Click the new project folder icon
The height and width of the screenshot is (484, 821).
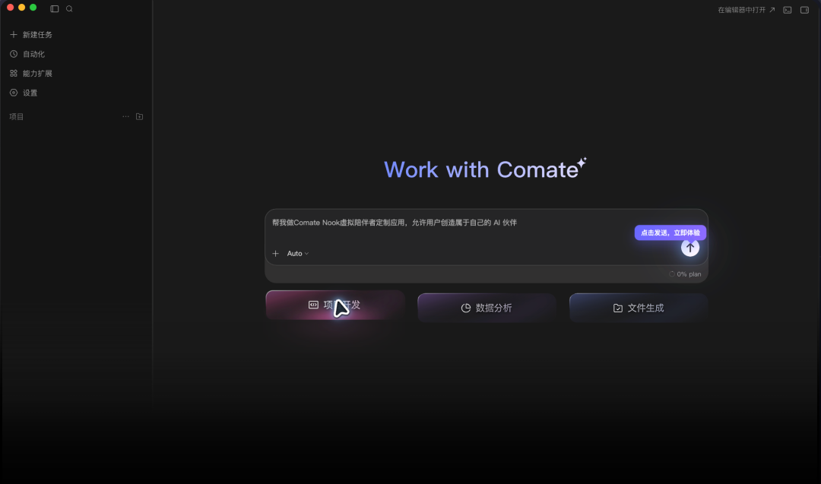tap(139, 117)
